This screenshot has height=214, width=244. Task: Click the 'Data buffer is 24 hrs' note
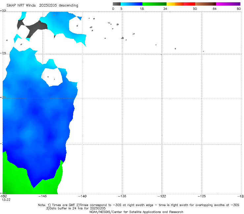point(76,208)
